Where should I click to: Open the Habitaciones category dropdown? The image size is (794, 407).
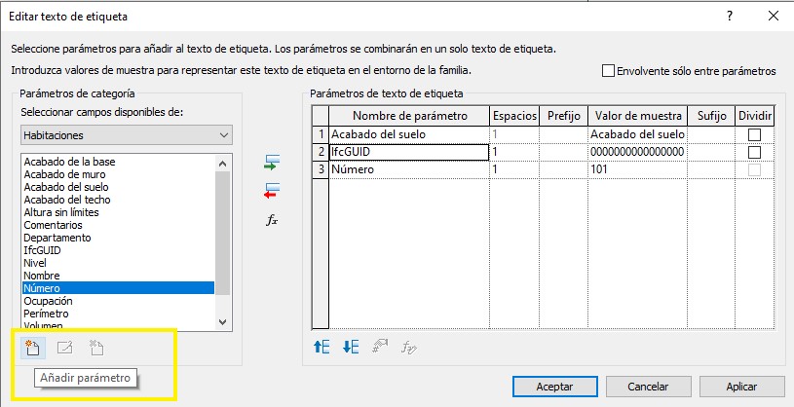point(126,134)
